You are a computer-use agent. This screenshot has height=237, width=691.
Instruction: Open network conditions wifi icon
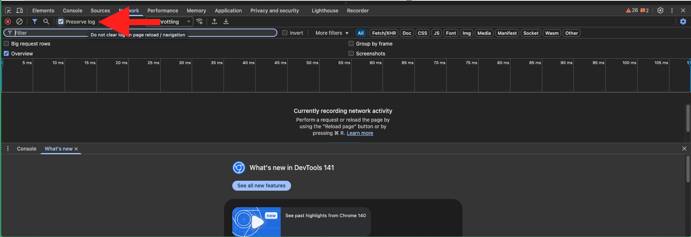(x=200, y=22)
